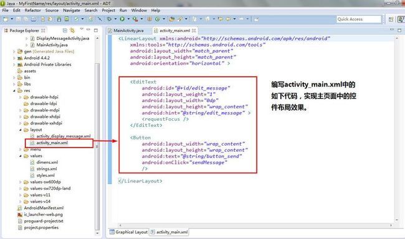The height and width of the screenshot is (239, 405).
Task: Click the Open Type folder icon
Action: point(172,19)
